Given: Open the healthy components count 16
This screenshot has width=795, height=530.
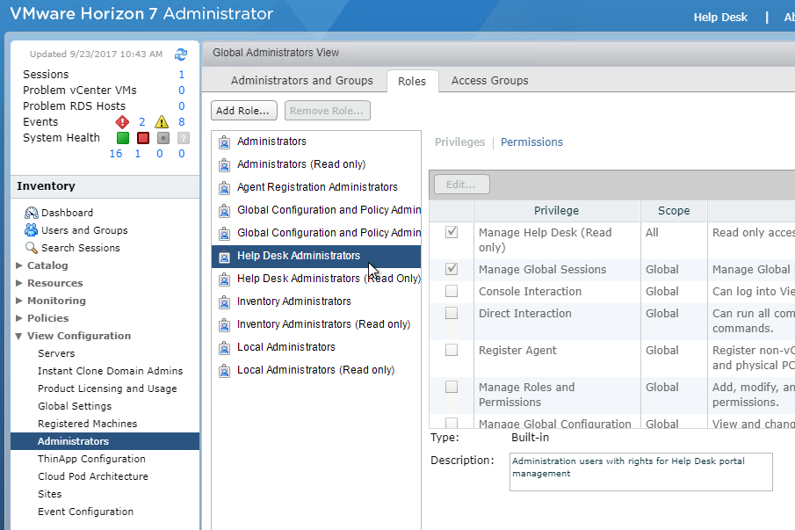Looking at the screenshot, I should coord(116,154).
